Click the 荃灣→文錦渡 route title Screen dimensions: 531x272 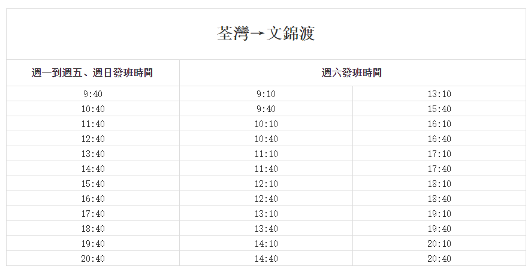[x=265, y=34]
